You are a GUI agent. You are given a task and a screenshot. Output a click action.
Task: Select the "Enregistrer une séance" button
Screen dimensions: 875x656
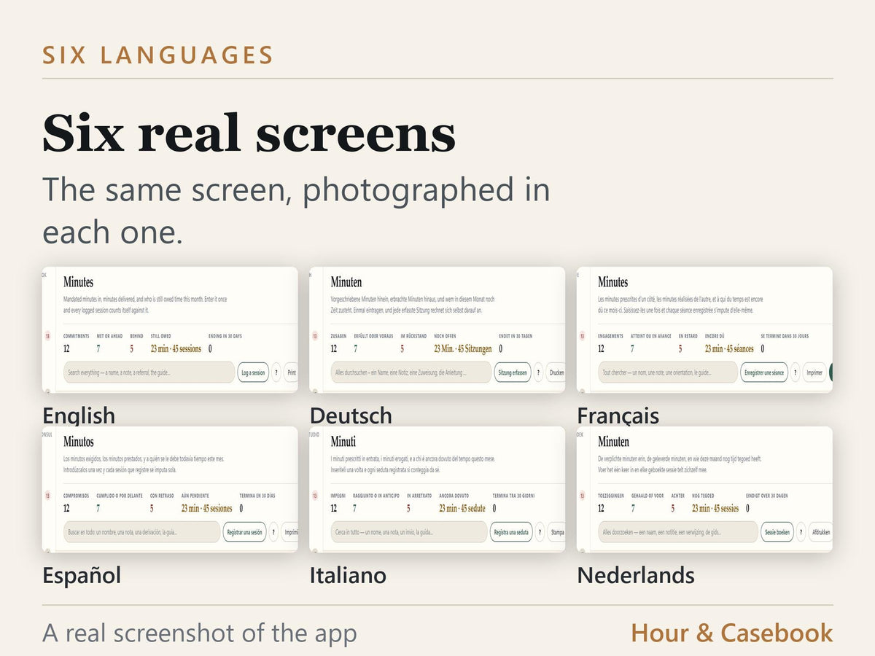(x=763, y=372)
